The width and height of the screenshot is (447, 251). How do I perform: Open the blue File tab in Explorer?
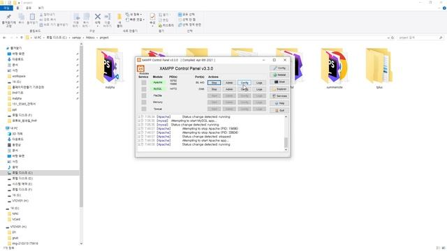[6, 8]
